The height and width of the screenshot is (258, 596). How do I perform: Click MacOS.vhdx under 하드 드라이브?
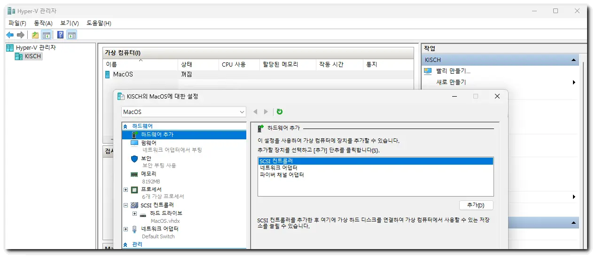(165, 221)
